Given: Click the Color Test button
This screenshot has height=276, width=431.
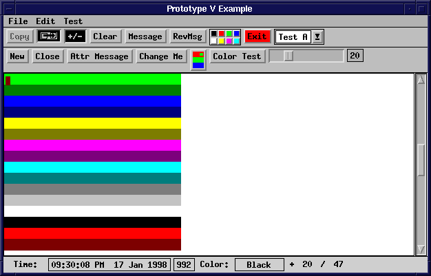Looking at the screenshot, I should click(x=237, y=56).
